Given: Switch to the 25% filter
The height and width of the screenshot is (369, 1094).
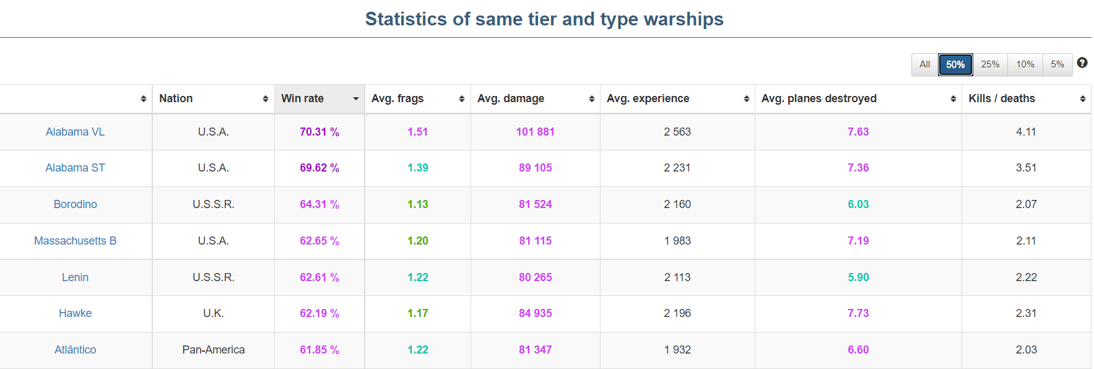Looking at the screenshot, I should click(x=990, y=64).
